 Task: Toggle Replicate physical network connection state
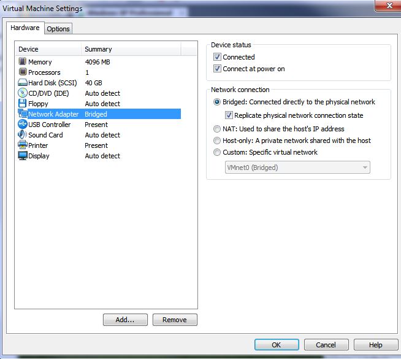229,115
